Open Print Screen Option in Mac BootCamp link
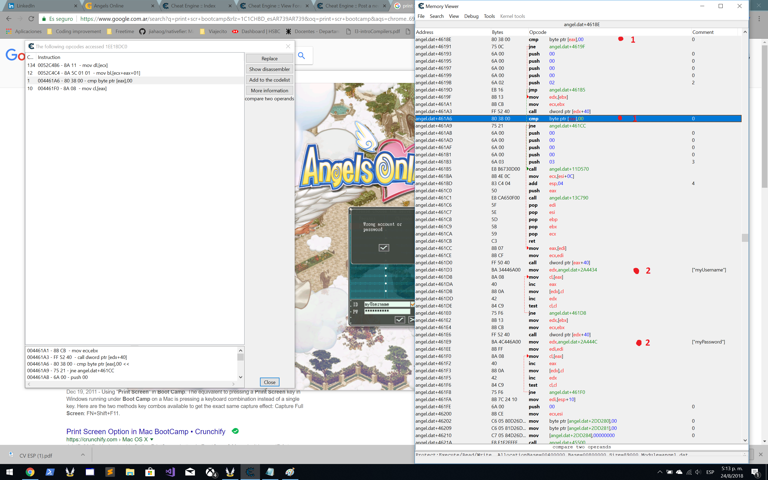768x480 pixels. click(x=146, y=431)
